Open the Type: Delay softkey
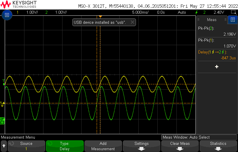The width and height of the screenshot is (238, 152). [65, 146]
